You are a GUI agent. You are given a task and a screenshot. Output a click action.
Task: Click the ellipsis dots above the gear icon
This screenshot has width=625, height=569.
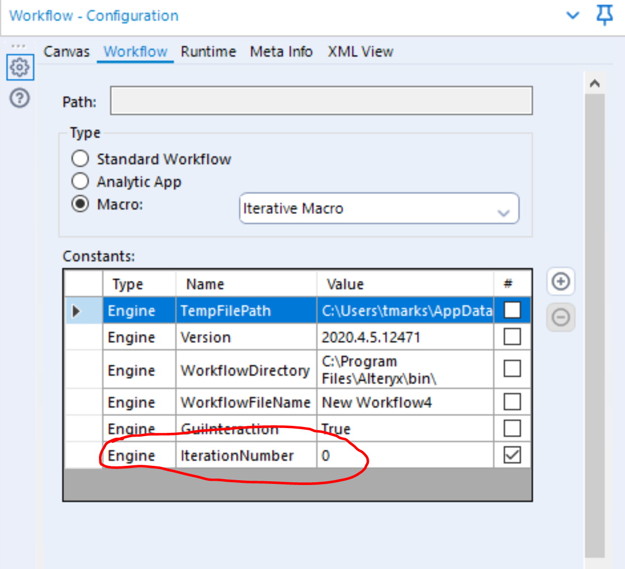[x=20, y=47]
